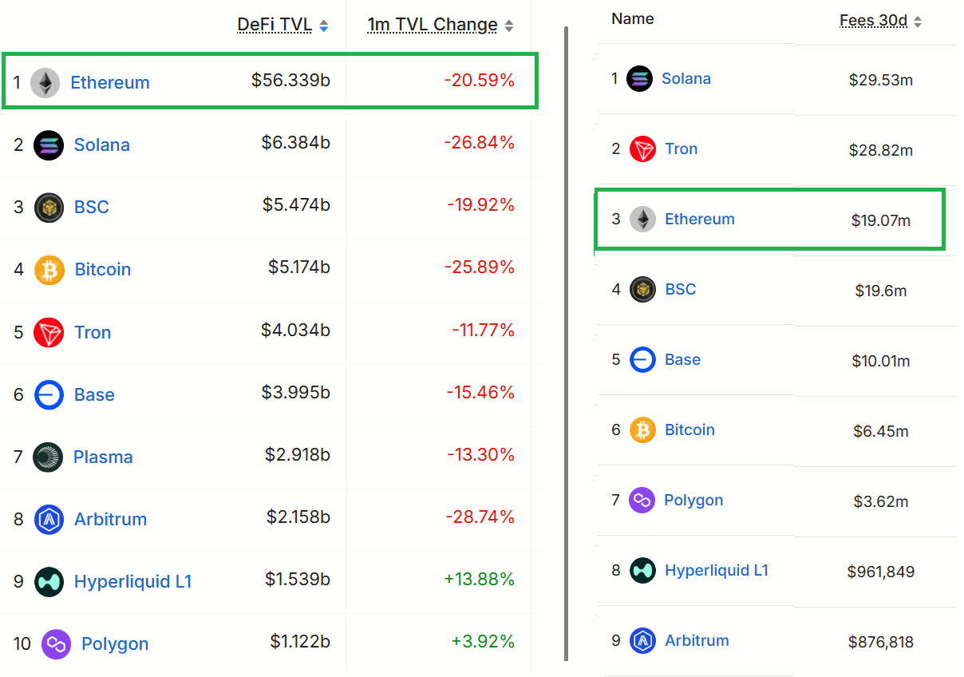Select the Ethereum logo in the TVL table
This screenshot has width=964, height=677.
click(45, 82)
